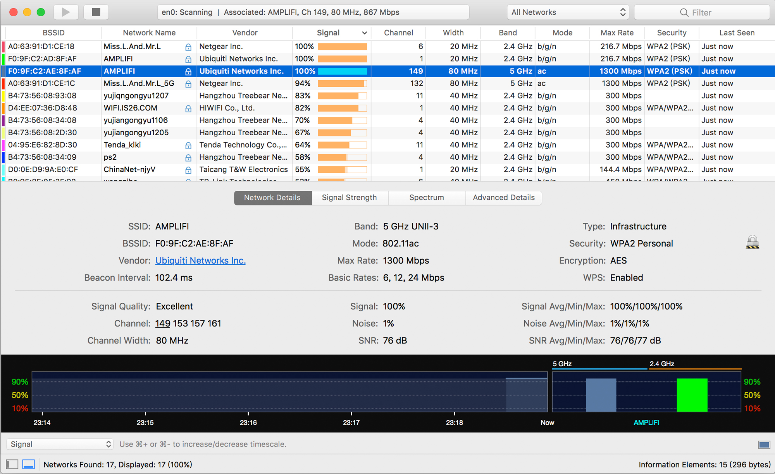This screenshot has width=775, height=474.
Task: Click the WPA2 security padlock image
Action: 752,242
